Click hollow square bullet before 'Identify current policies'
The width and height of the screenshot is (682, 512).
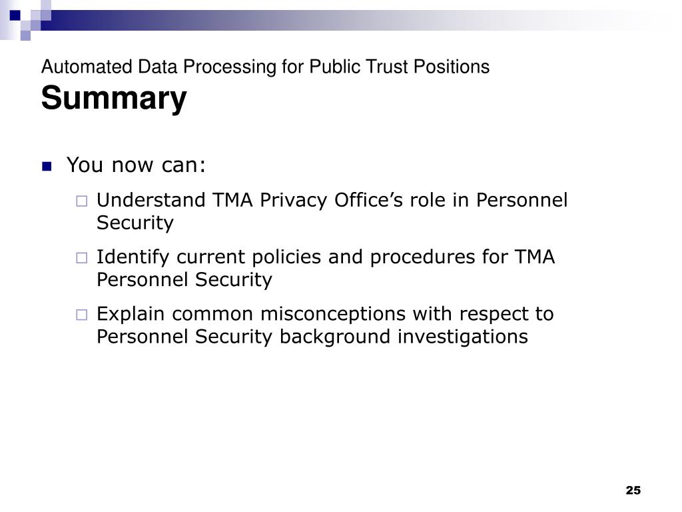coord(82,258)
